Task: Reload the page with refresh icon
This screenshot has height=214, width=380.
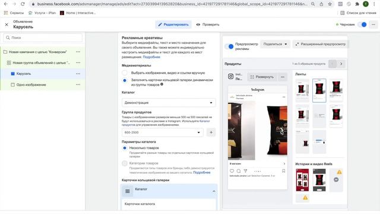Action: pyautogui.click(x=23, y=4)
